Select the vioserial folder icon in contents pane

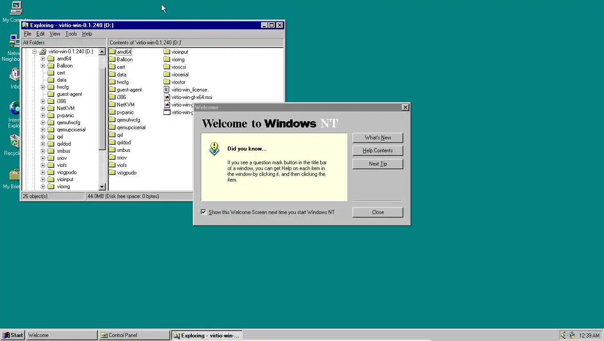point(167,75)
